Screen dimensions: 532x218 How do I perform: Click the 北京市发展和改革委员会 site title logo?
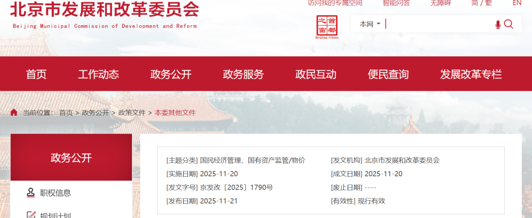pos(104,10)
